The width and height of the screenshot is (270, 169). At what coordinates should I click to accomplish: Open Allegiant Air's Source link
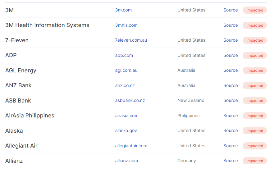pyautogui.click(x=231, y=146)
